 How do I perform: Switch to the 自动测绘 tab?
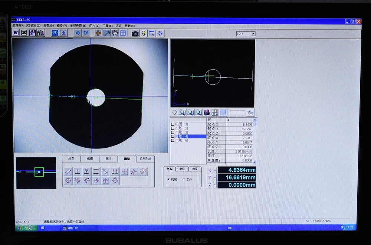pyautogui.click(x=145, y=159)
